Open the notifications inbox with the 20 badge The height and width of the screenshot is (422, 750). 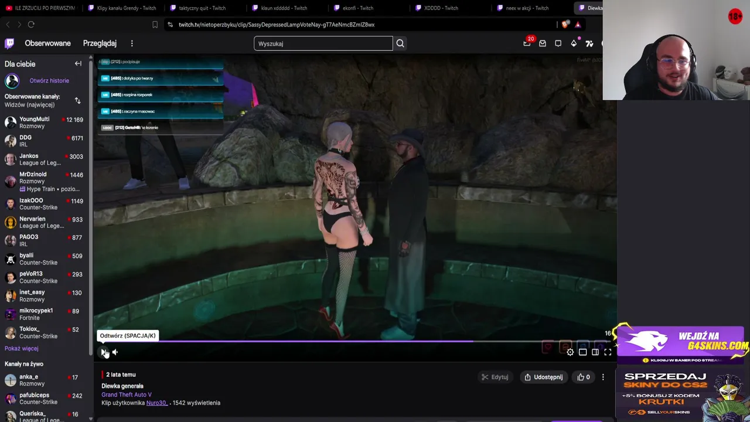tap(527, 43)
